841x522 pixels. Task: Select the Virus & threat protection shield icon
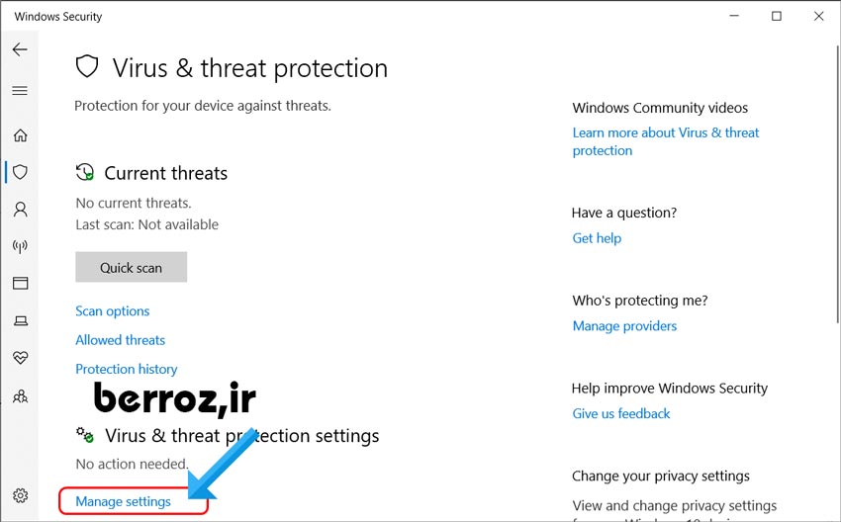pyautogui.click(x=20, y=172)
